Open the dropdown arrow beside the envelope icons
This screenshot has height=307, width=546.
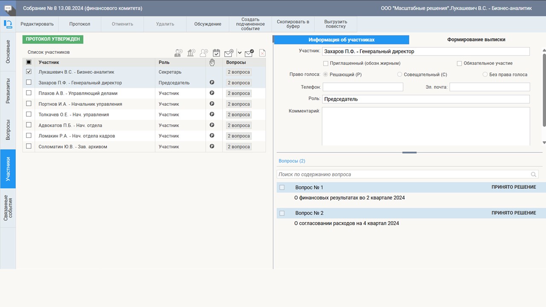tap(239, 53)
